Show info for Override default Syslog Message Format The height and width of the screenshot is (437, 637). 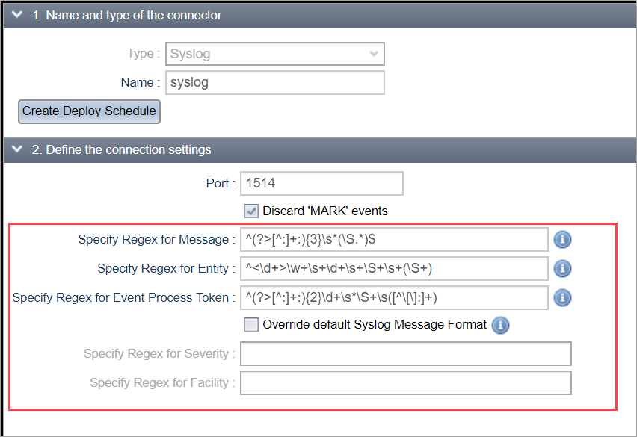[501, 326]
